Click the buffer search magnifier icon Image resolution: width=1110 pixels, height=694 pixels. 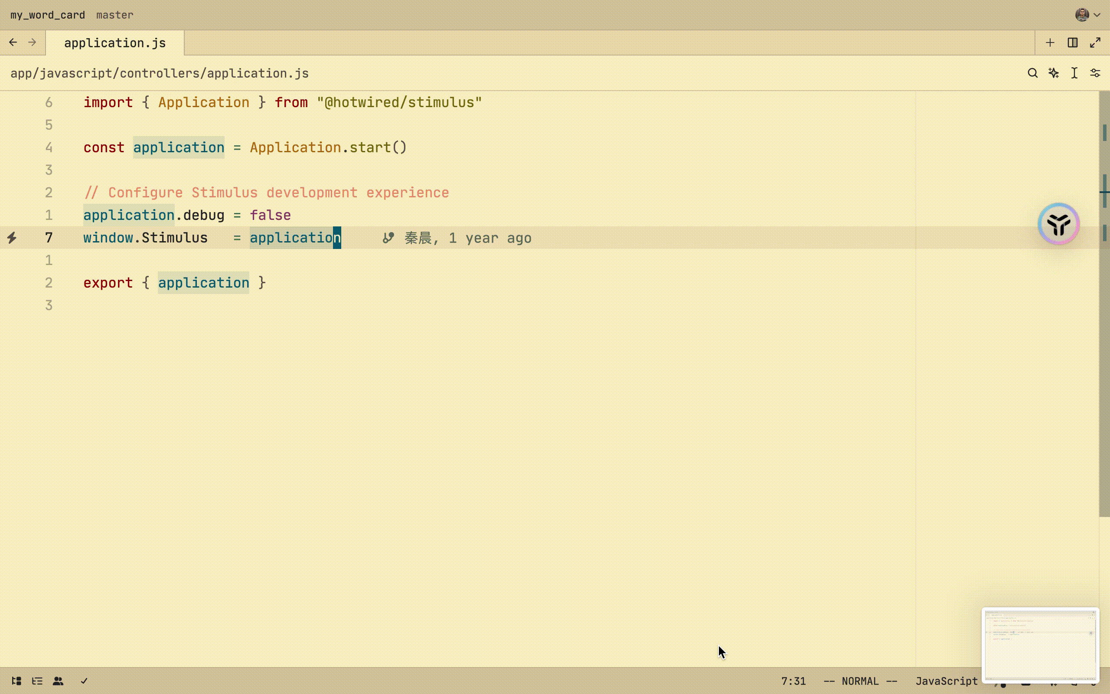point(1032,73)
